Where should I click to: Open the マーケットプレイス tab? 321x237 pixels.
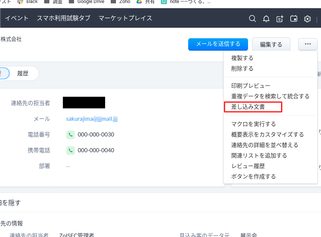click(x=125, y=18)
